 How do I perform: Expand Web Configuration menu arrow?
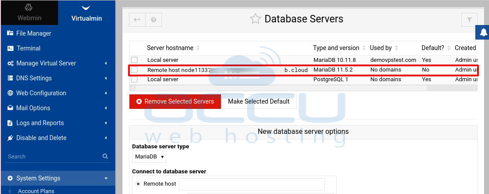tap(106, 93)
